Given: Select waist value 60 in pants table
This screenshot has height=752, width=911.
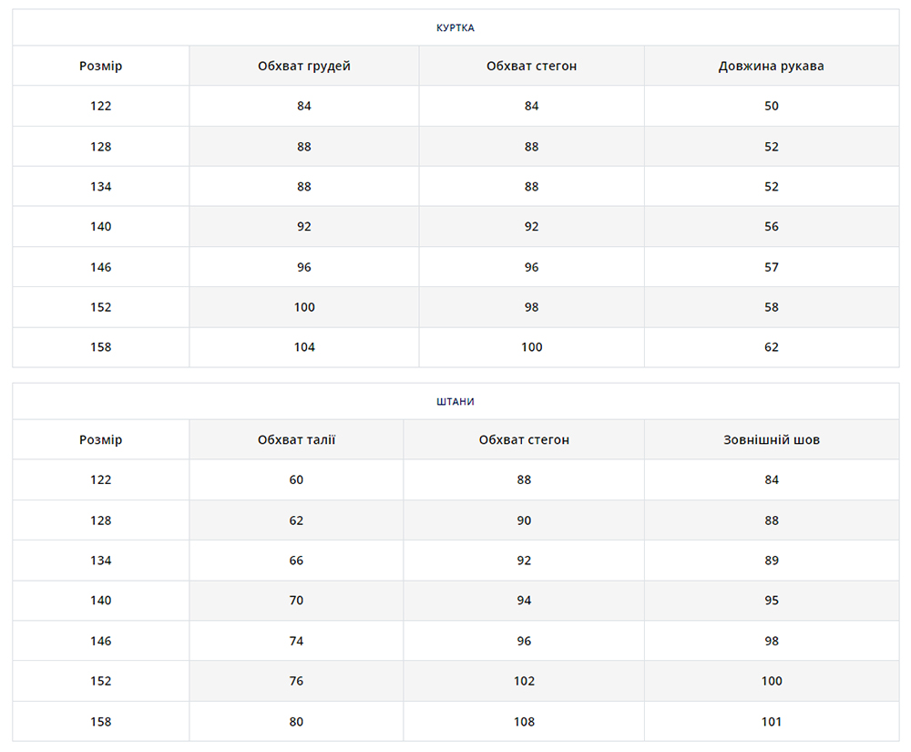Looking at the screenshot, I should click(296, 480).
